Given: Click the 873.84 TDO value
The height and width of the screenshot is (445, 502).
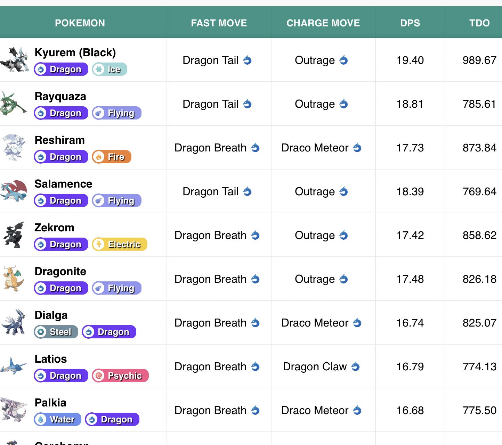Looking at the screenshot, I should tap(479, 148).
